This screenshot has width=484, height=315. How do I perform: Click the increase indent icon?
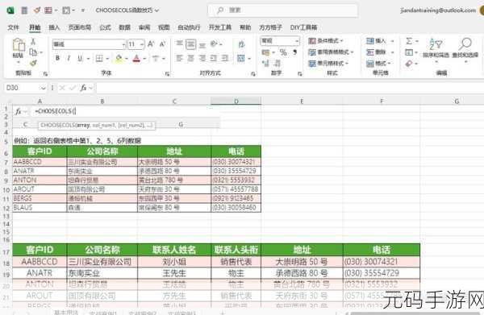225,58
